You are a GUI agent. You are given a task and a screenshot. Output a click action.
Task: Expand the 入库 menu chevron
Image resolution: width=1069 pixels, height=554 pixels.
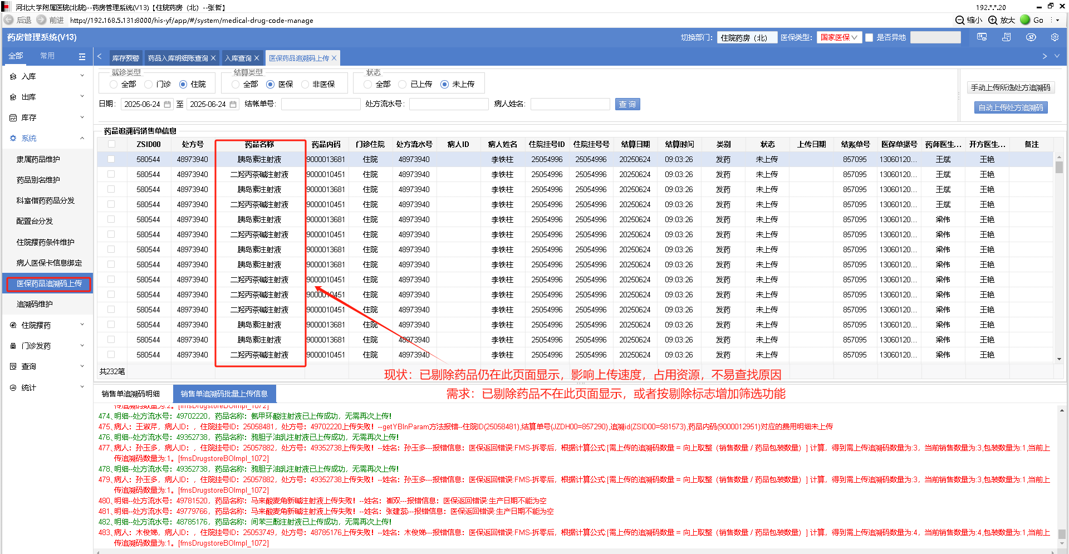click(82, 76)
